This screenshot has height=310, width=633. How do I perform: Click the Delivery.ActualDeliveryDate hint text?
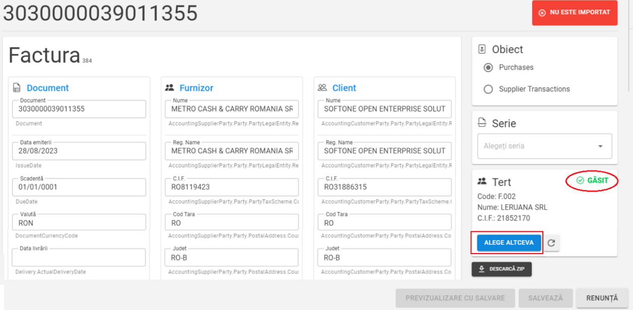click(51, 272)
